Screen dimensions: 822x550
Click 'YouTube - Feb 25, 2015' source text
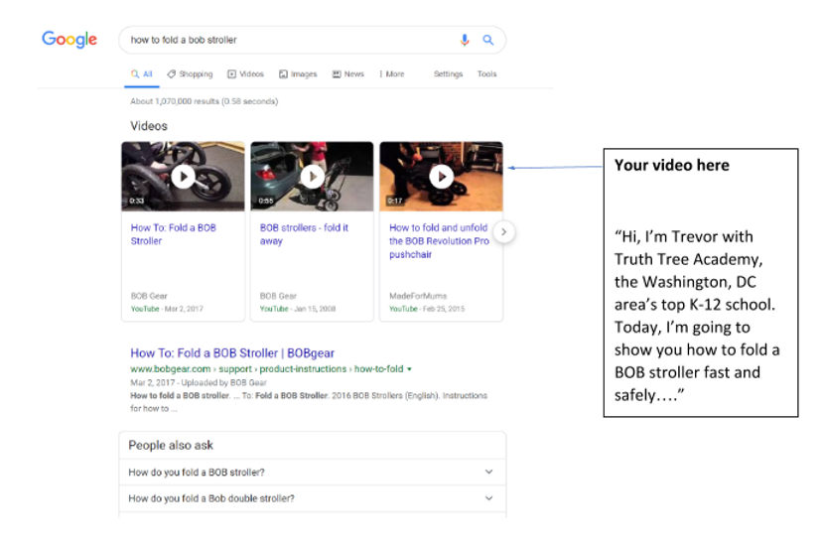427,309
